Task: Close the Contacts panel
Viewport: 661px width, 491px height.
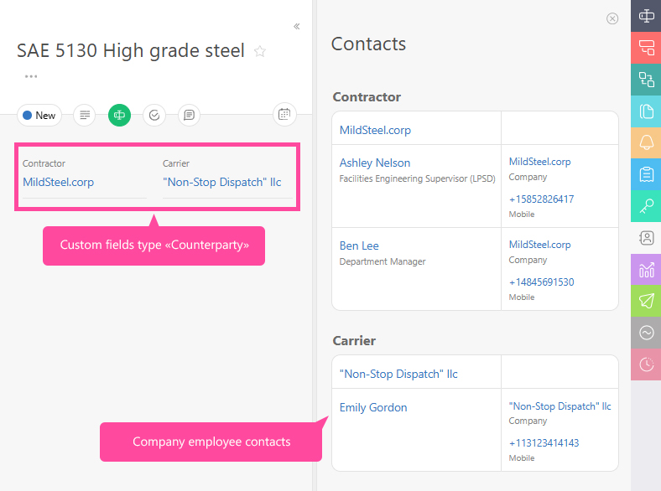Action: 612,18
